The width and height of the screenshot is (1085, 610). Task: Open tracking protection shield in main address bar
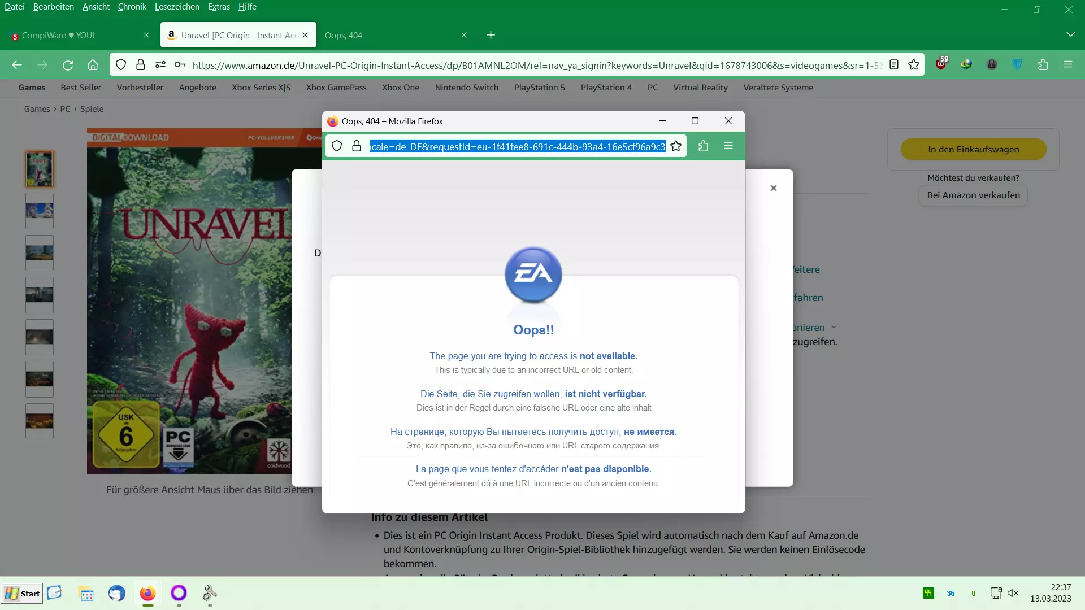121,65
